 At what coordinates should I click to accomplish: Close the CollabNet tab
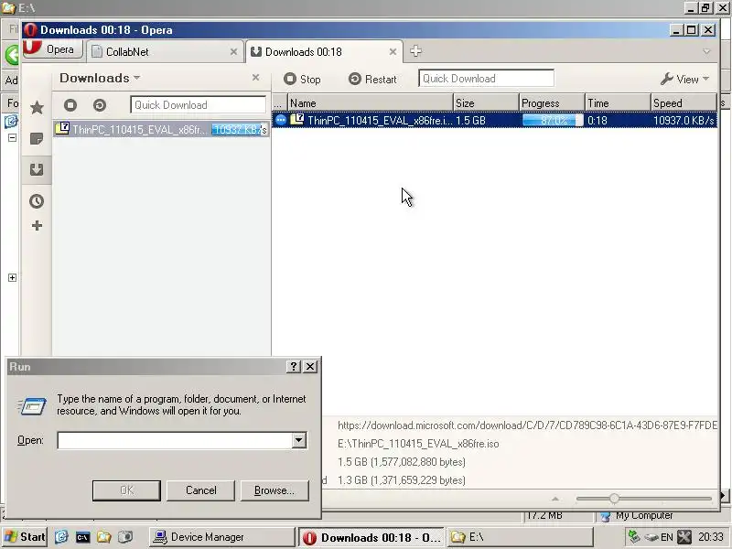pyautogui.click(x=233, y=52)
